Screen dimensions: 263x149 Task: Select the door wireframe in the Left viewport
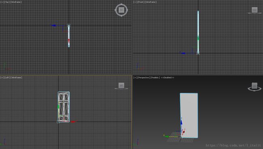tap(64, 107)
